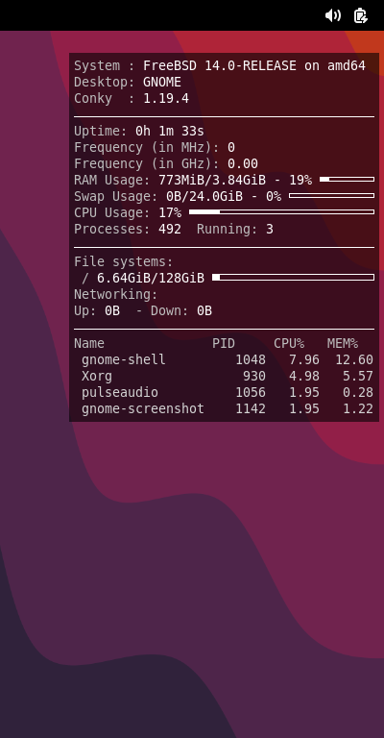The height and width of the screenshot is (738, 384).
Task: Select the gnome-screenshot process entry
Action: 224,408
